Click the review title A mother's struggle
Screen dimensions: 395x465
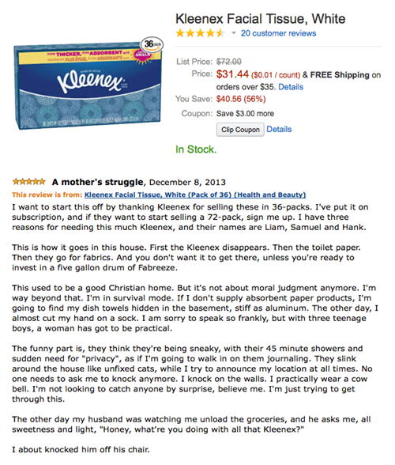(x=97, y=182)
